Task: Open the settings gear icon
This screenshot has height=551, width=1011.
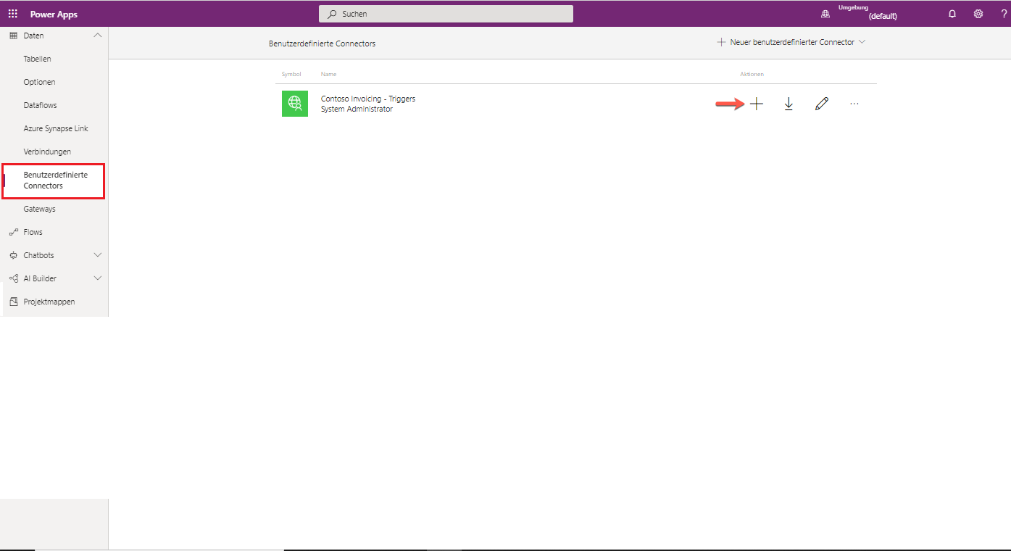Action: (x=978, y=14)
